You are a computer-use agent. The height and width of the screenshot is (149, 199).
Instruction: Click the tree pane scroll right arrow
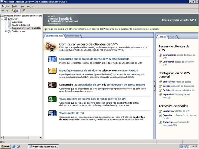(41, 138)
